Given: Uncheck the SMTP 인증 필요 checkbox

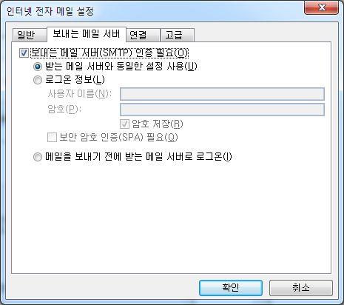Looking at the screenshot, I should (x=24, y=53).
